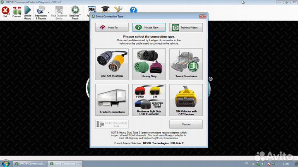298x167 pixels.
Task: Click the taskbar clock showing 11:09
Action: 286,164
